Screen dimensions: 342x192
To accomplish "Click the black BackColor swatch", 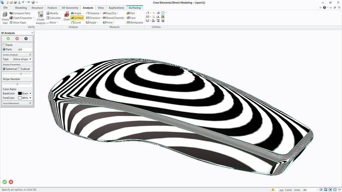I will click(x=20, y=93).
